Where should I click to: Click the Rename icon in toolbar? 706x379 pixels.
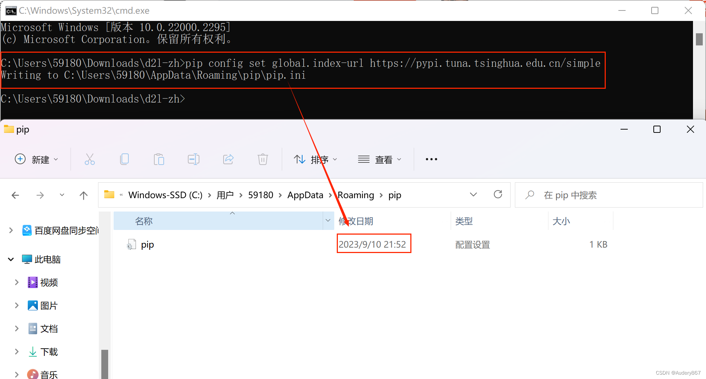[x=194, y=159]
